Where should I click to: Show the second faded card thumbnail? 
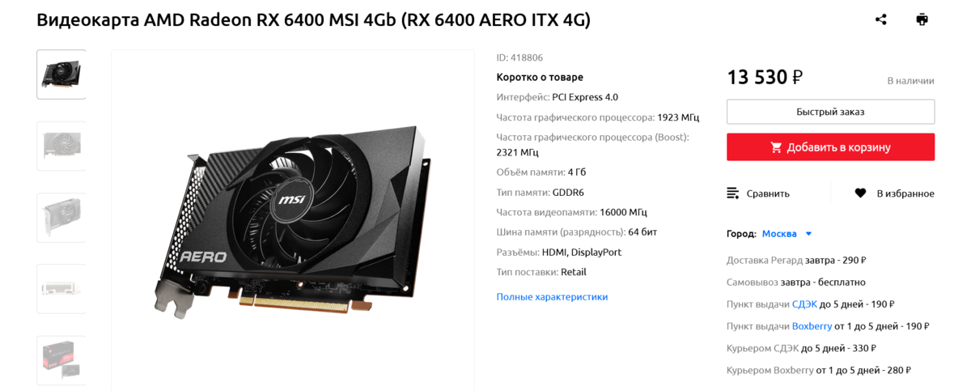(61, 146)
